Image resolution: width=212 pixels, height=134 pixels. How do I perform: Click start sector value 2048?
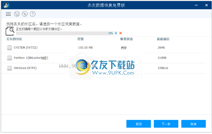[x=161, y=48]
